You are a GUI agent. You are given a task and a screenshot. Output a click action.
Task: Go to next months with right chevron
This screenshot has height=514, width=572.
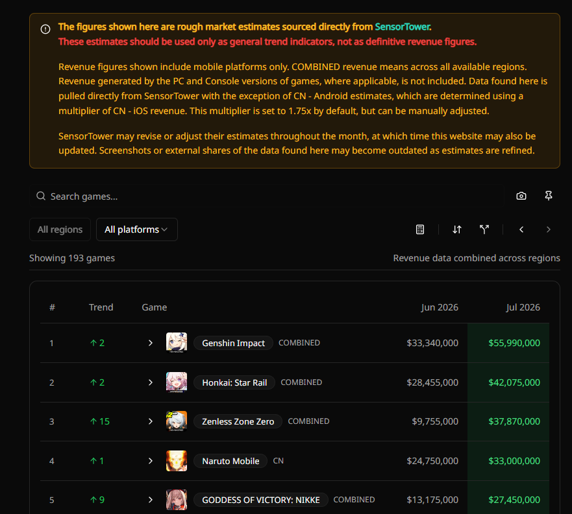coord(548,229)
